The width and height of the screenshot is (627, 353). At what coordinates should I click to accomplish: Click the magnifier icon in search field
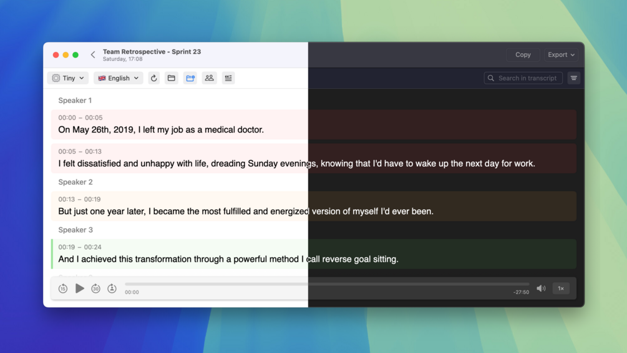point(490,78)
